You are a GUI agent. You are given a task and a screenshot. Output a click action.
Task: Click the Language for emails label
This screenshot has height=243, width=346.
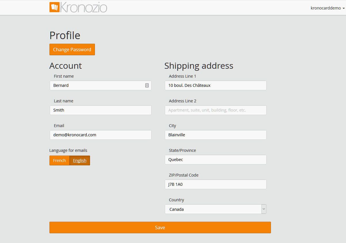point(68,150)
